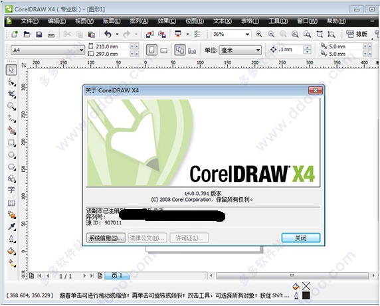This screenshot has width=380, height=306.
Task: Click the 排版 toolbar button
Action: 357,34
